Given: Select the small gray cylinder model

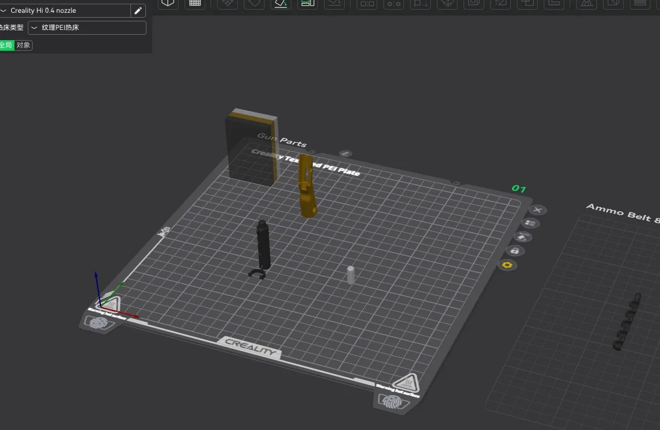Looking at the screenshot, I should click(x=351, y=275).
